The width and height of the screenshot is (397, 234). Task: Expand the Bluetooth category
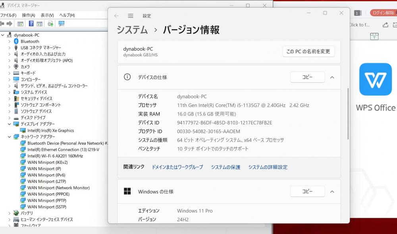(10, 41)
